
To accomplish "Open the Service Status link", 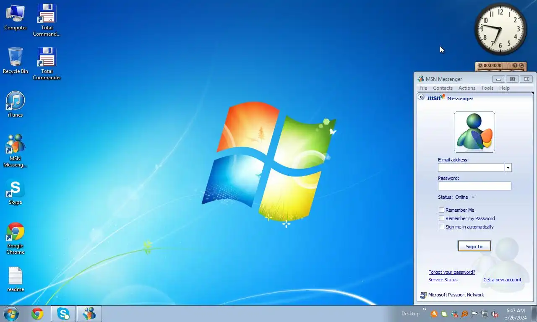I will click(x=443, y=280).
